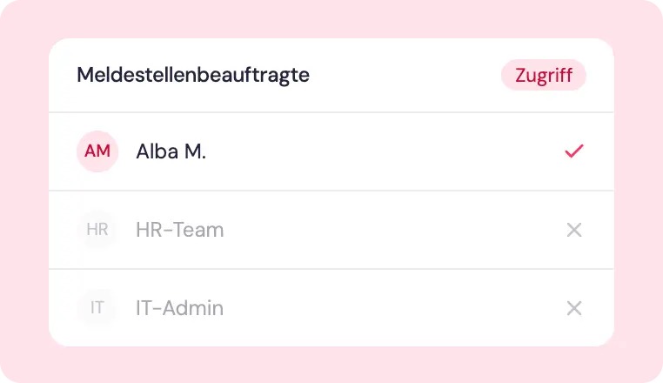Click the AM avatar for Alba M.
The width and height of the screenshot is (663, 383).
(97, 151)
